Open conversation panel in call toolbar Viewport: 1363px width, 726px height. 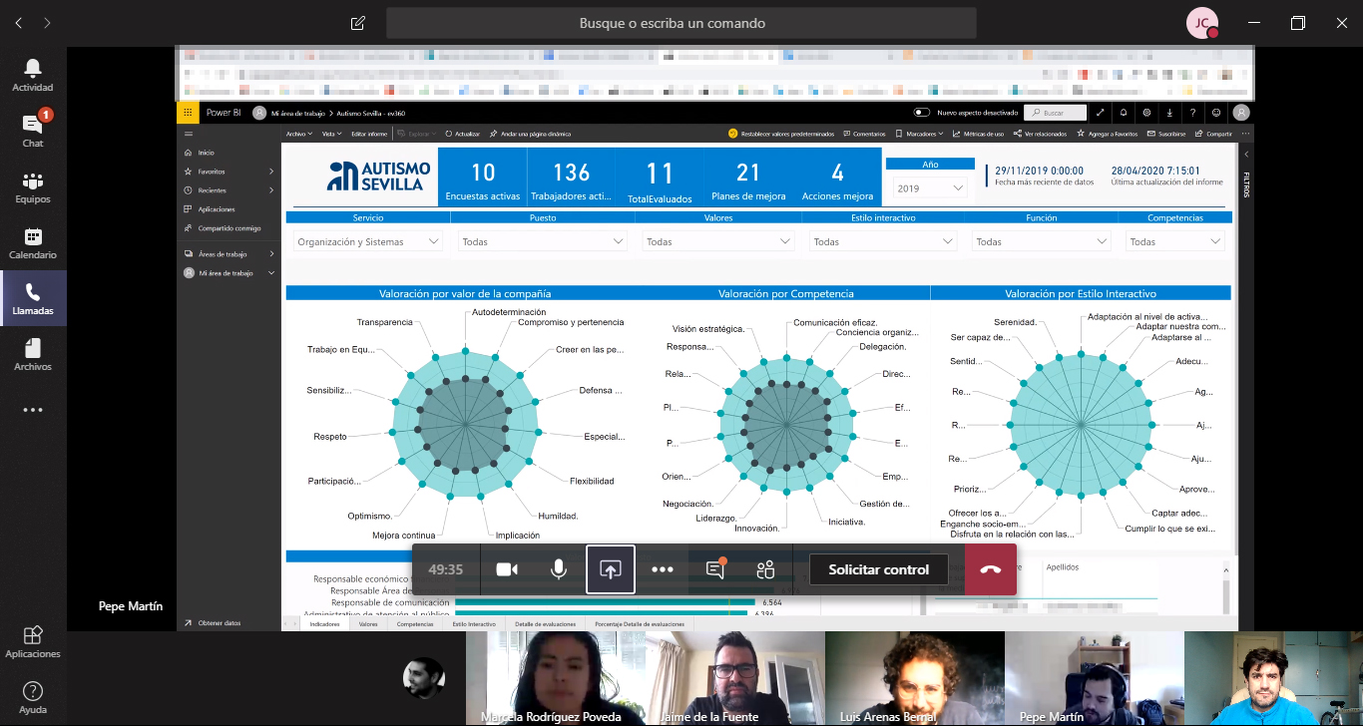click(714, 569)
